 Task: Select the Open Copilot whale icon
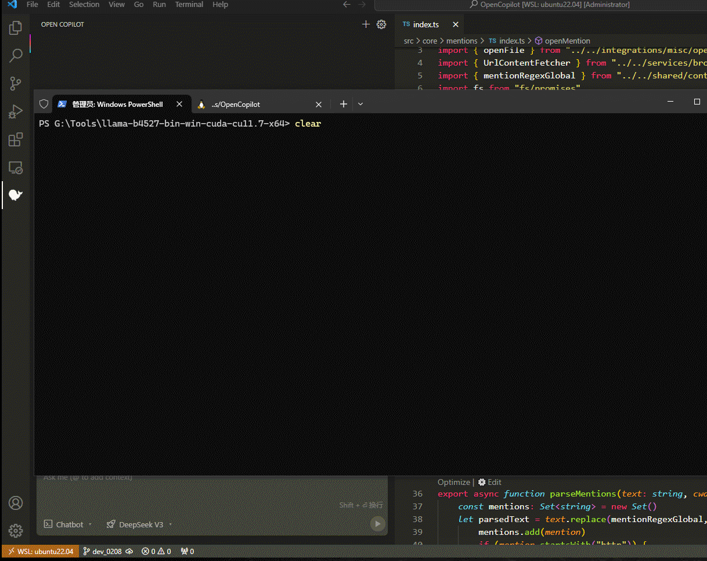click(x=16, y=195)
